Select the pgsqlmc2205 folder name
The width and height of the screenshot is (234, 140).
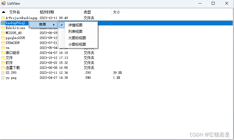tap(15, 38)
